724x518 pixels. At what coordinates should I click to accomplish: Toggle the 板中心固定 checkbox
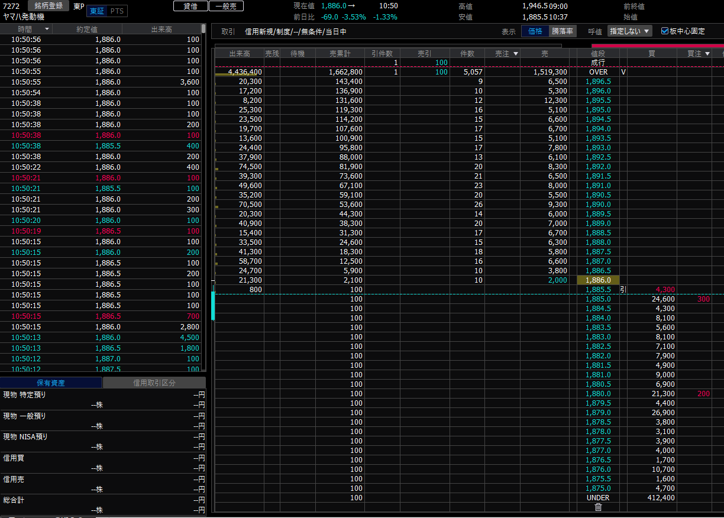tap(664, 31)
